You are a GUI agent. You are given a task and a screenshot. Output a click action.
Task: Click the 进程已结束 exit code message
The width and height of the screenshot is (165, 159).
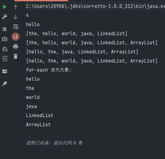54,143
